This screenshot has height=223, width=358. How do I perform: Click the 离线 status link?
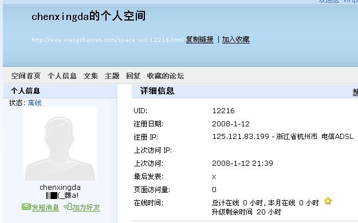click(35, 103)
